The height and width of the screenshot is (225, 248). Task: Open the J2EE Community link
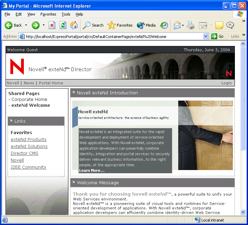[x=28, y=167]
